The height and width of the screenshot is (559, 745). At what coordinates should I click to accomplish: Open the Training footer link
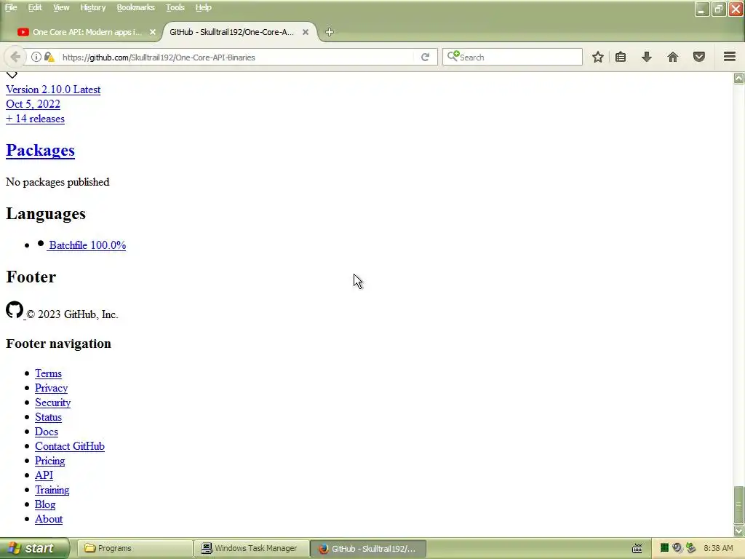coord(52,490)
